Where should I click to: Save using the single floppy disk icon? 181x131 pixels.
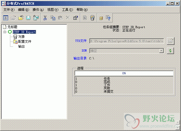tap(28, 18)
